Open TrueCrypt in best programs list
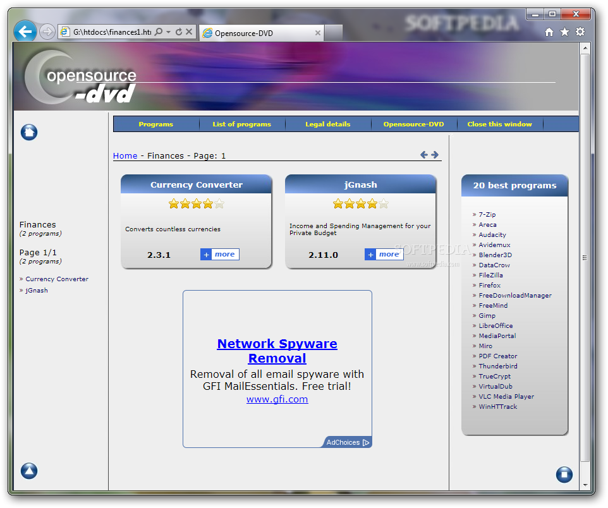 pyautogui.click(x=494, y=376)
